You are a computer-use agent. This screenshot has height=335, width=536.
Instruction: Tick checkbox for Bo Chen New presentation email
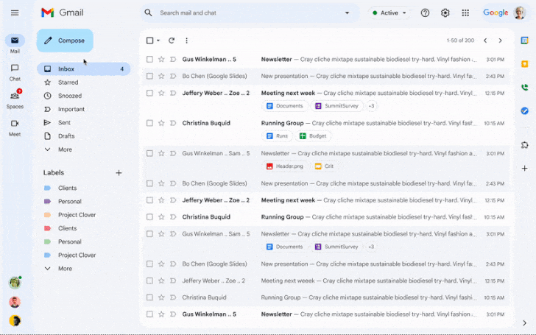(x=149, y=76)
